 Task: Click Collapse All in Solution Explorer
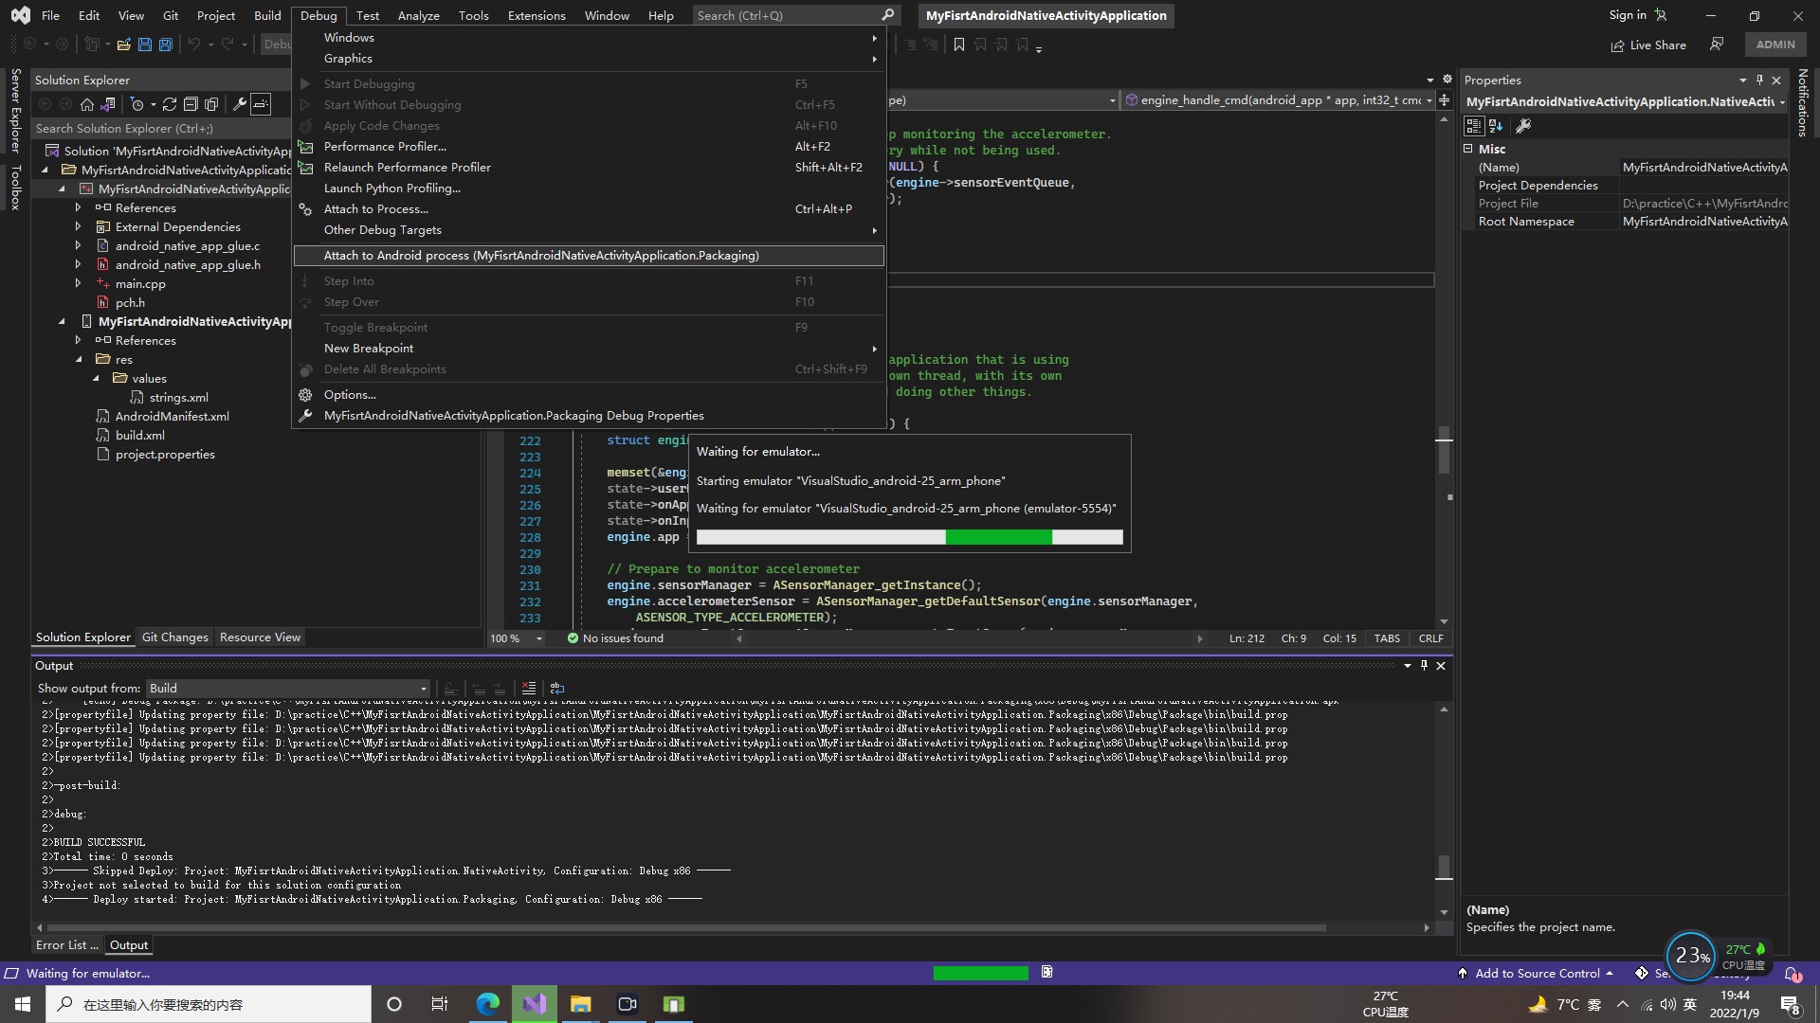[191, 104]
